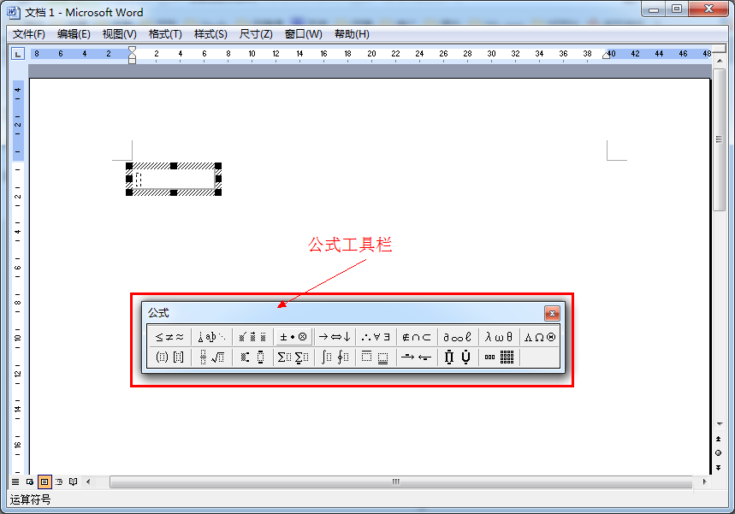Image resolution: width=735 pixels, height=514 pixels.
Task: Open the spaces and ellipses palette
Action: 211,337
